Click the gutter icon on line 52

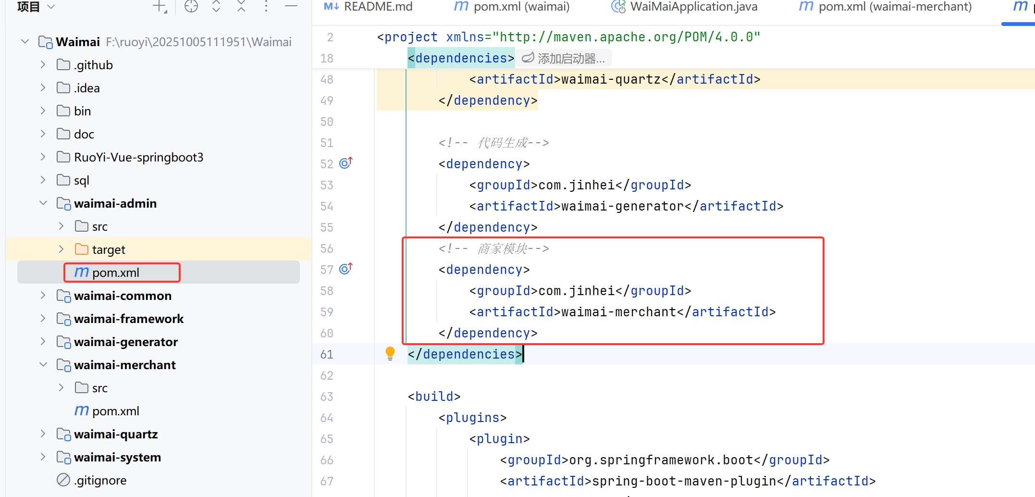345,163
